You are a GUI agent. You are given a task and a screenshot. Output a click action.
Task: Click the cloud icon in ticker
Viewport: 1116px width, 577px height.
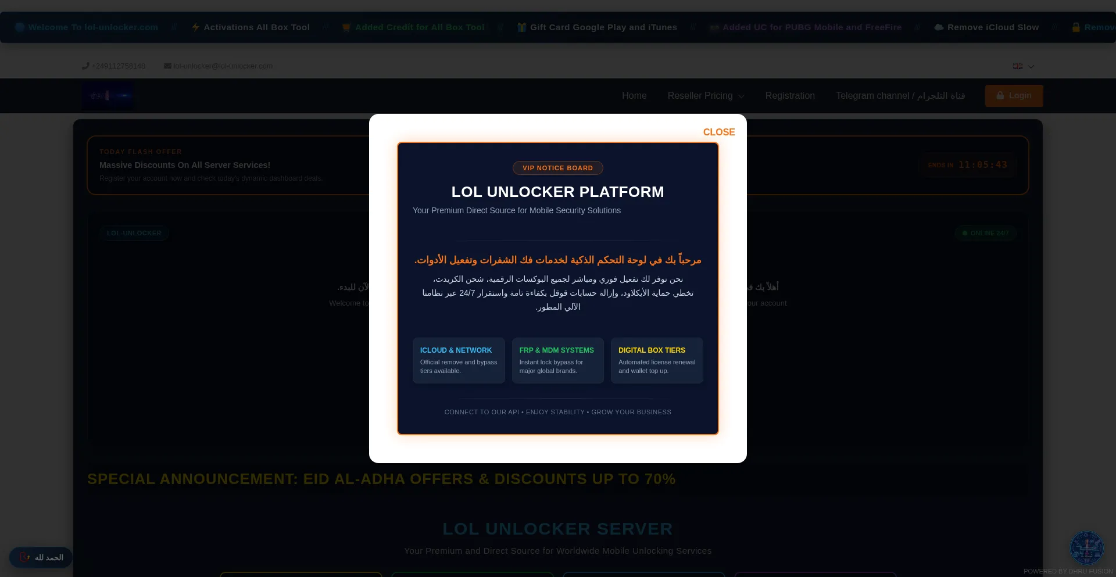(x=939, y=27)
